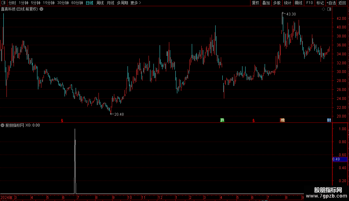Screen dimensions: 349x201
Task: Click the 2024年 label on time axis
Action: click(x=6, y=197)
